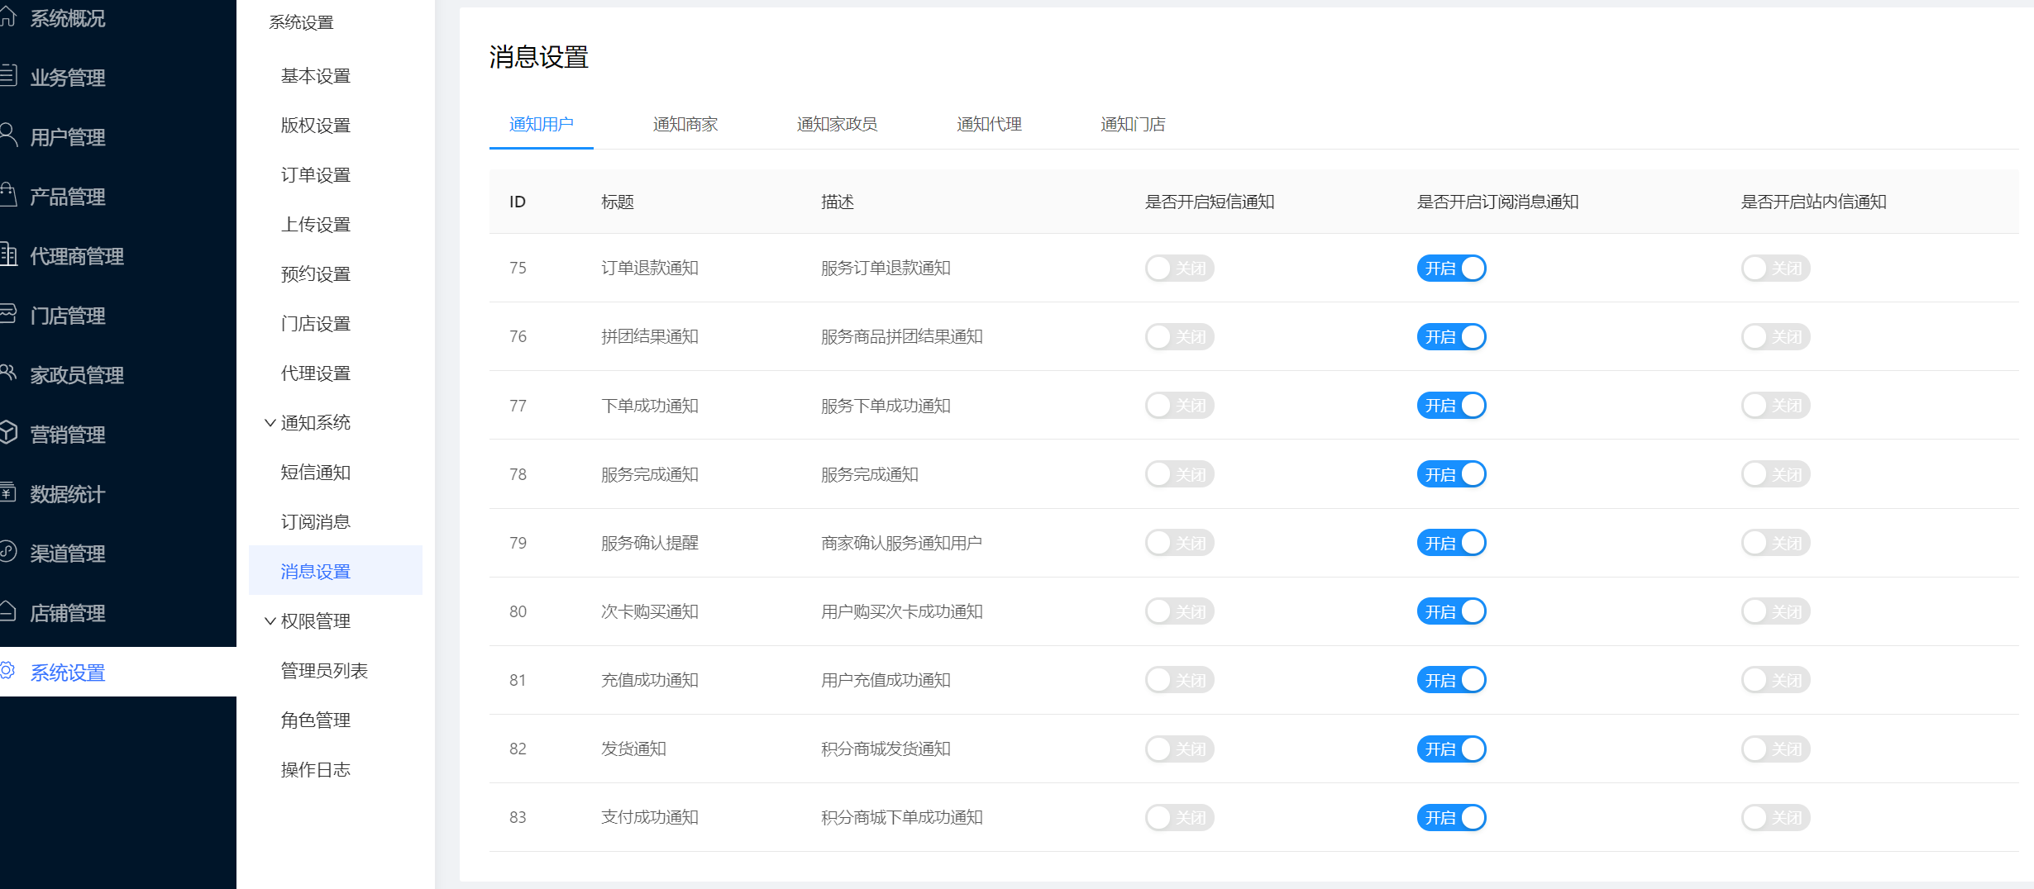Switch to the 通知商家 tab
2034x889 pixels.
[x=685, y=124]
